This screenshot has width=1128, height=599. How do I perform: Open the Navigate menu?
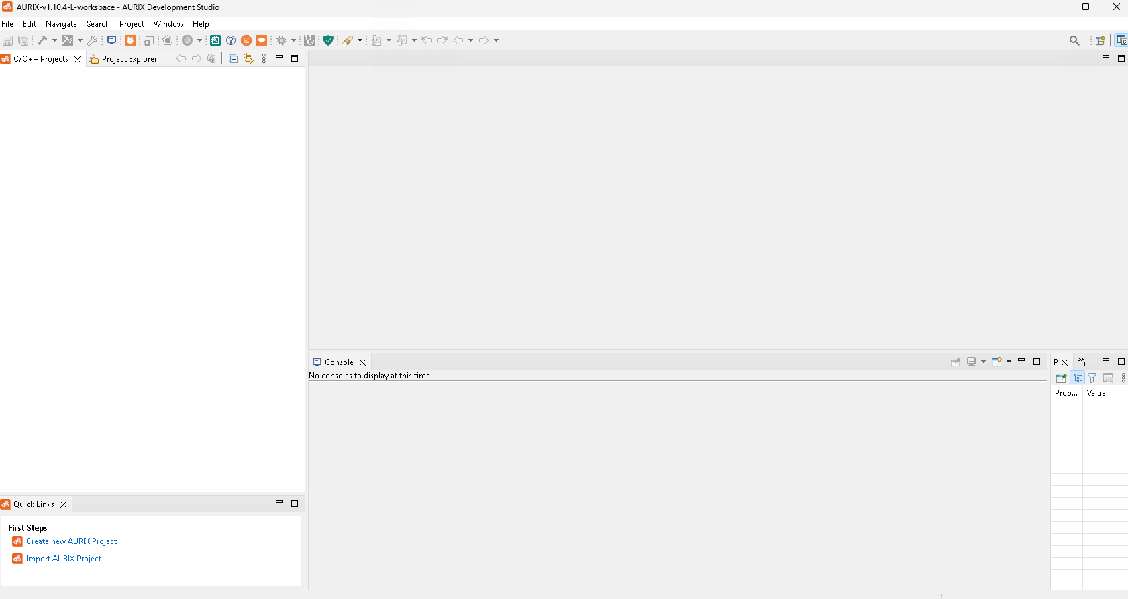pos(61,24)
